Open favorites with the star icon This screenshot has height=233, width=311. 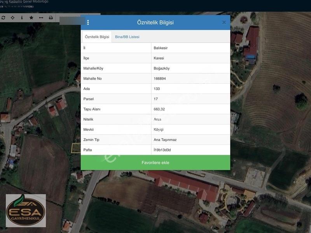(31, 18)
